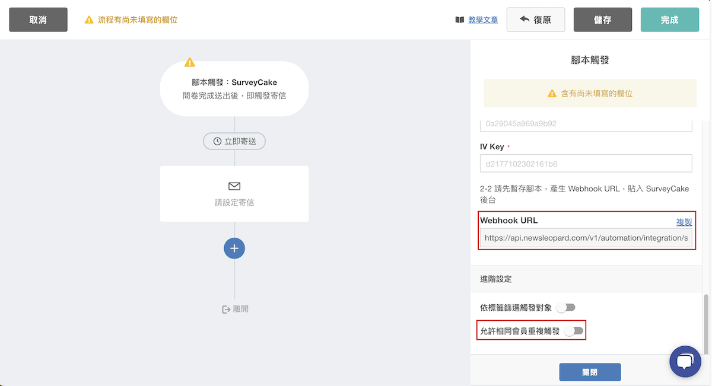
Task: Click the Webhook URL label
Action: [509, 221]
